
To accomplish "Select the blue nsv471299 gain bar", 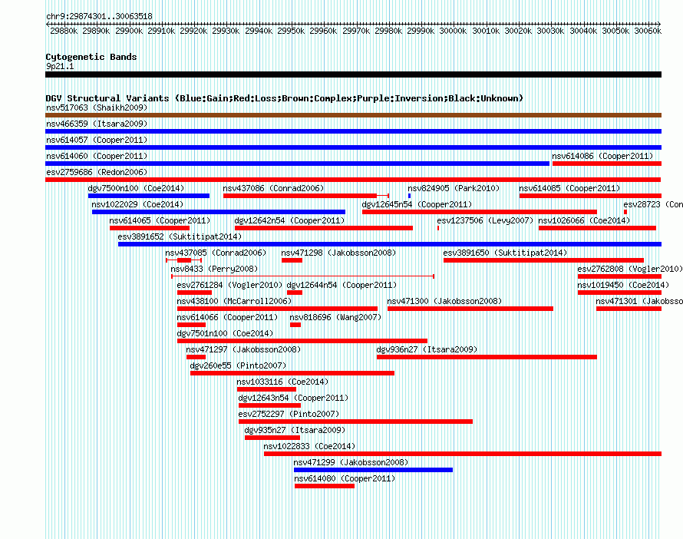I will pyautogui.click(x=373, y=470).
